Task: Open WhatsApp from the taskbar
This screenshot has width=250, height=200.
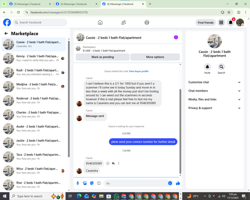Action: (116, 196)
